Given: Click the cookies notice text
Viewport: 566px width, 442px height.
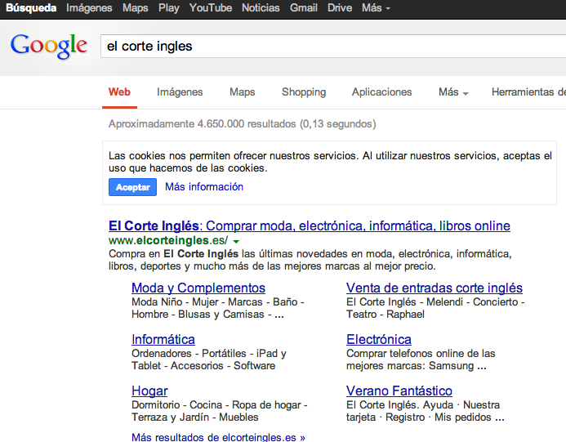Looking at the screenshot, I should [330, 162].
